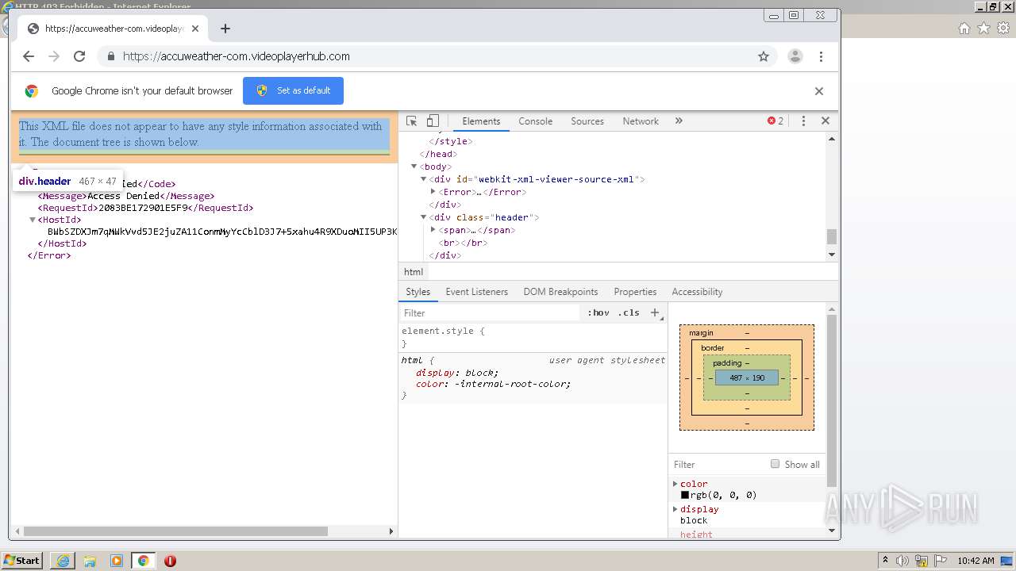The width and height of the screenshot is (1016, 571).
Task: Select the Styles subtab
Action: pos(418,292)
